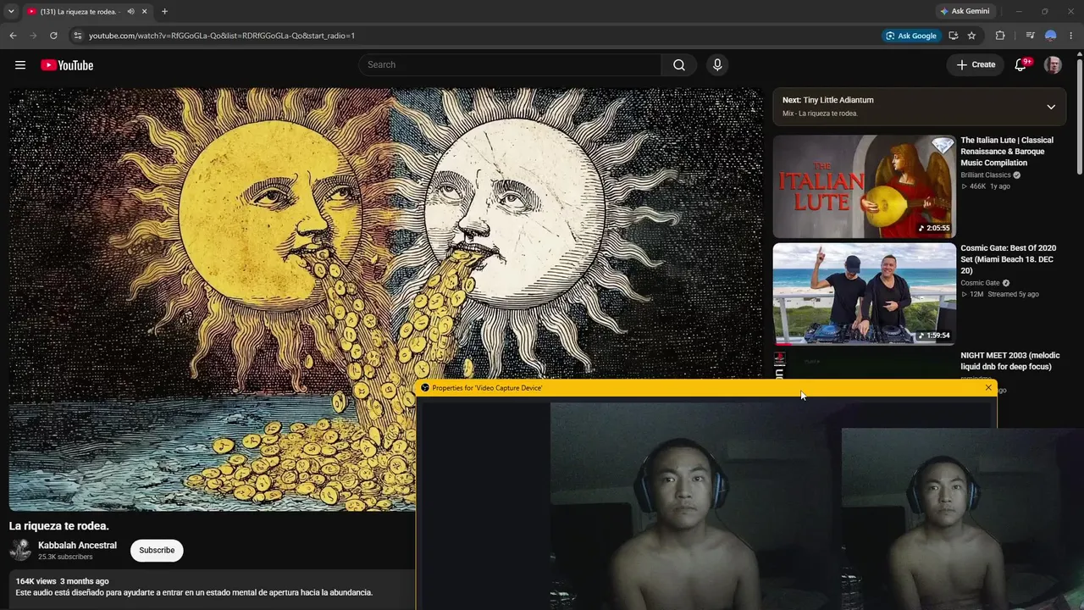Subscribe to Kabbalah Ancestral
This screenshot has width=1084, height=610.
(x=157, y=550)
